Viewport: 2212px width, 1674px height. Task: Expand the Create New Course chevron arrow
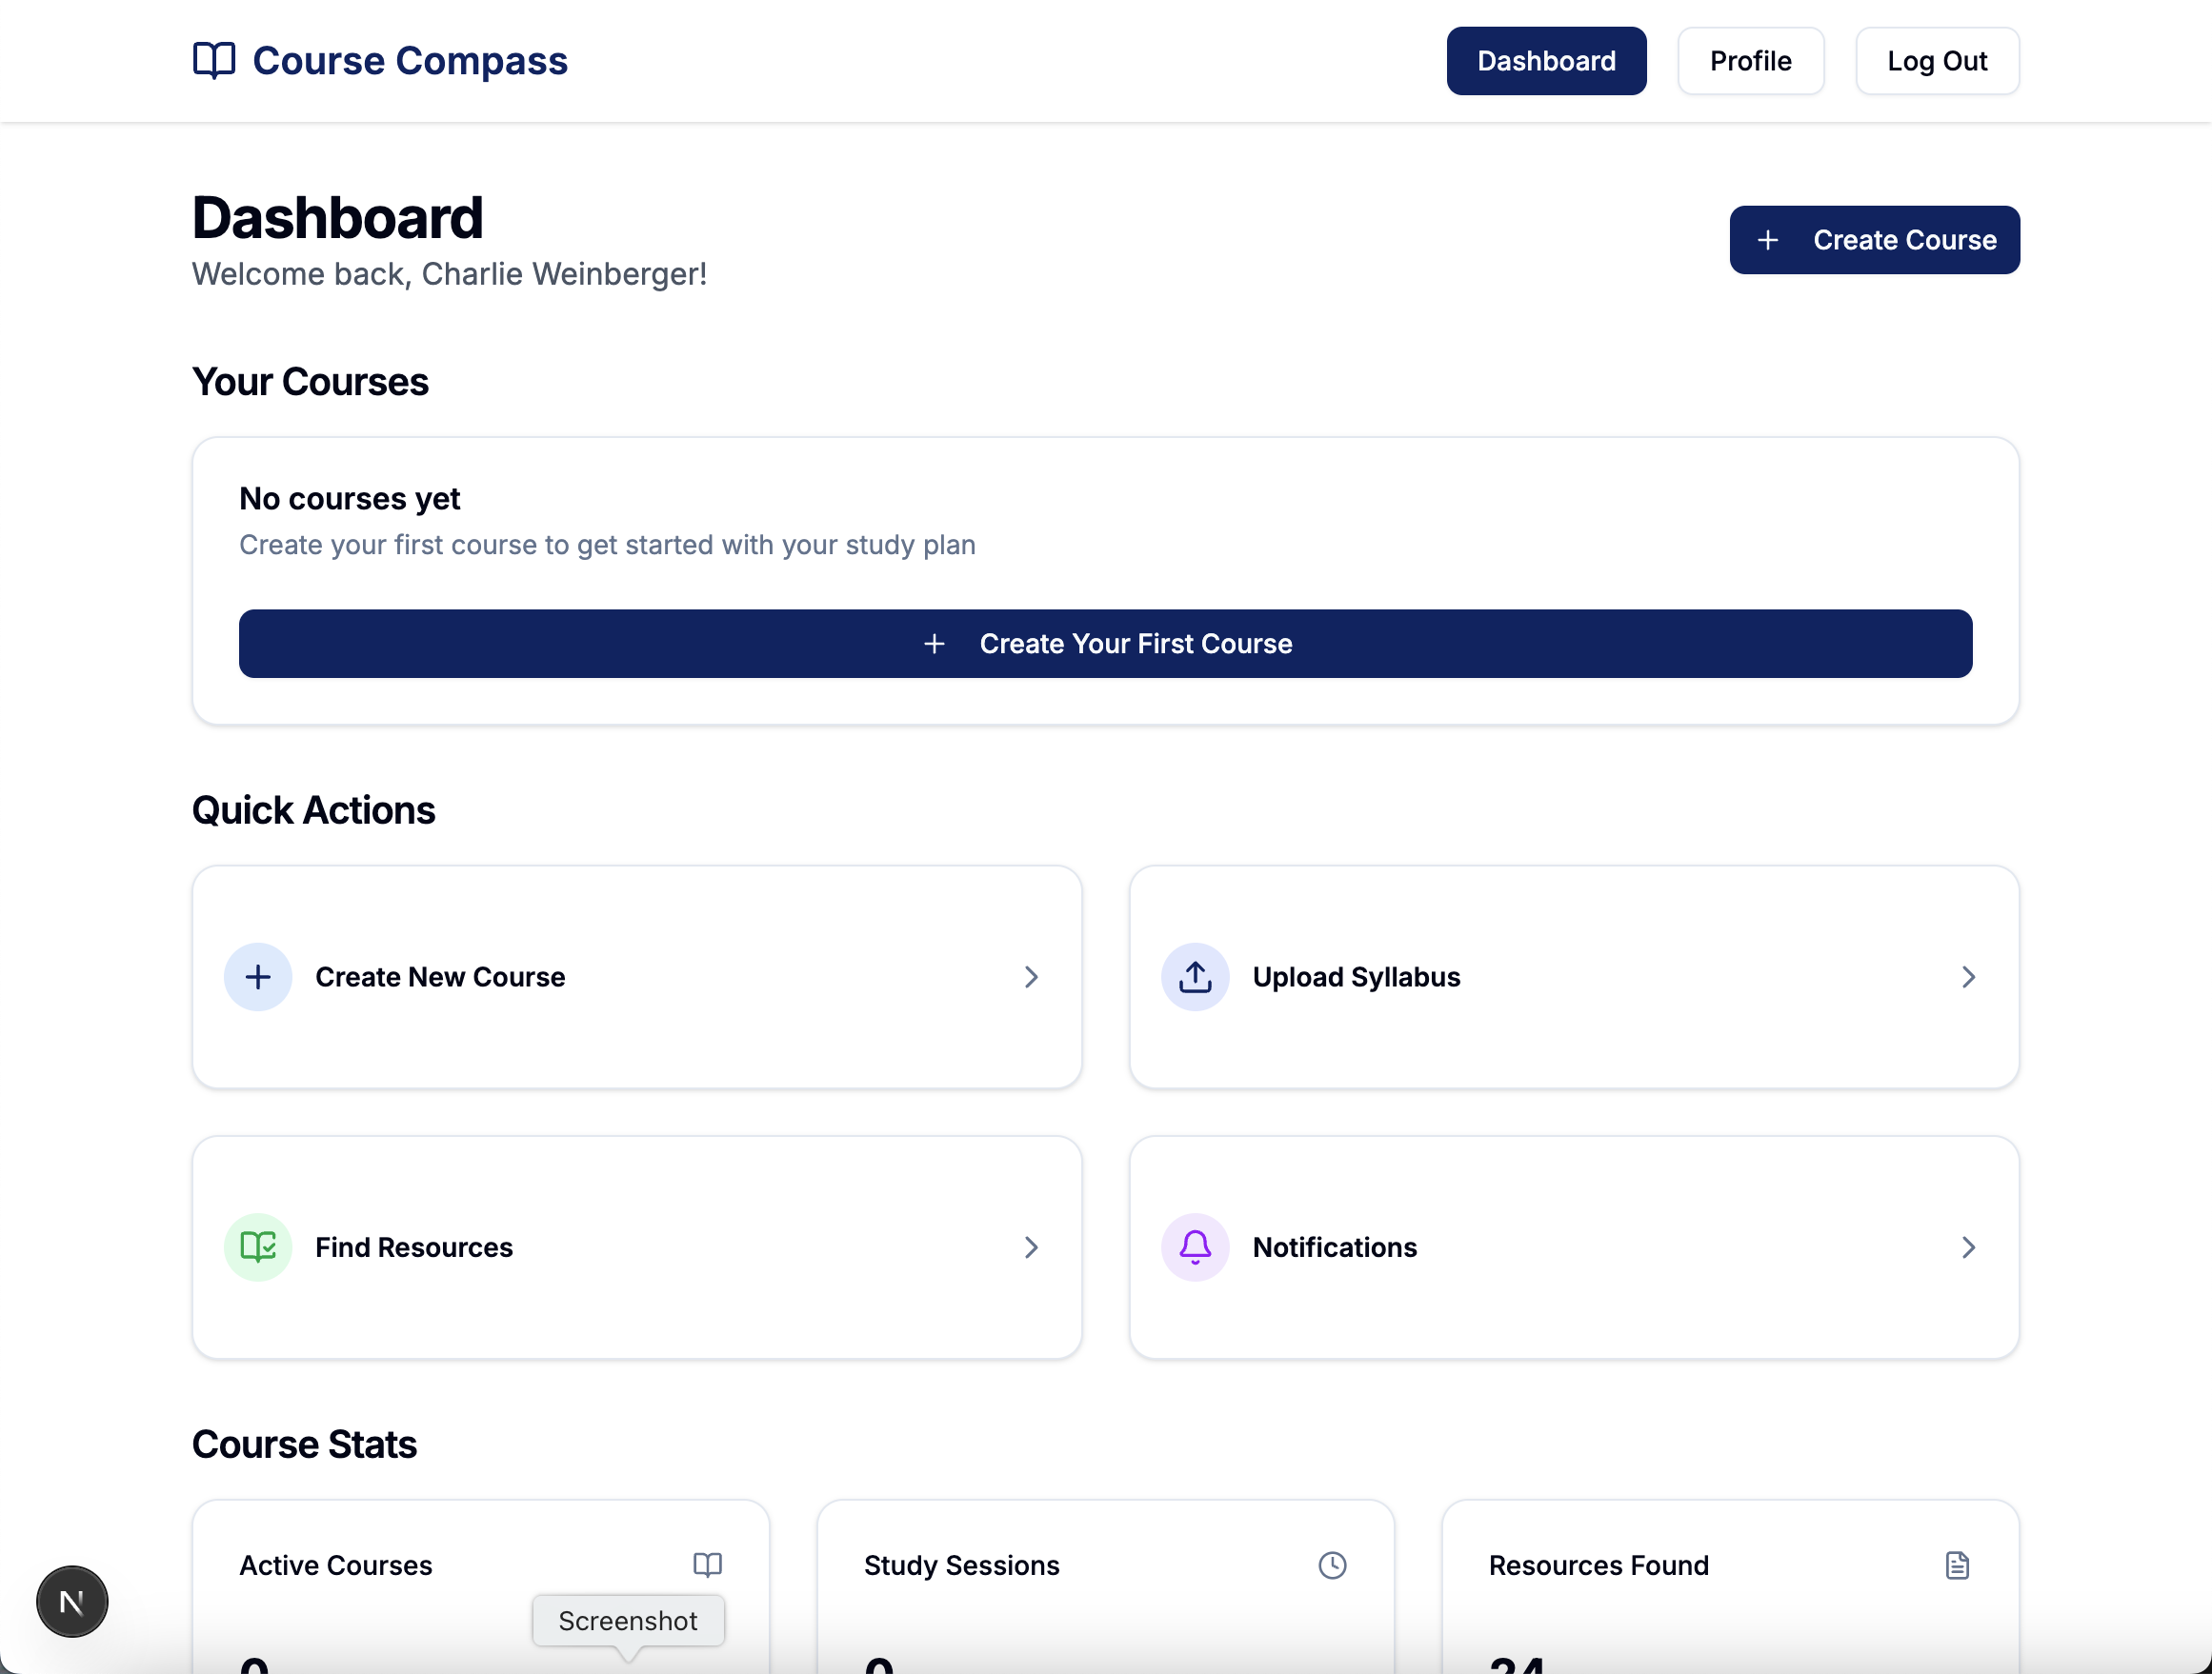click(x=1031, y=976)
